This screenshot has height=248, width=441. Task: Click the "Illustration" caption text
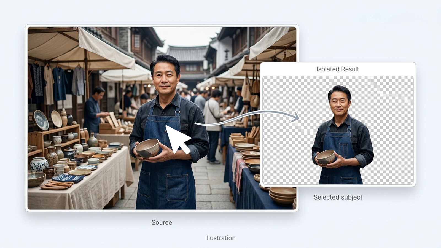coord(220,238)
